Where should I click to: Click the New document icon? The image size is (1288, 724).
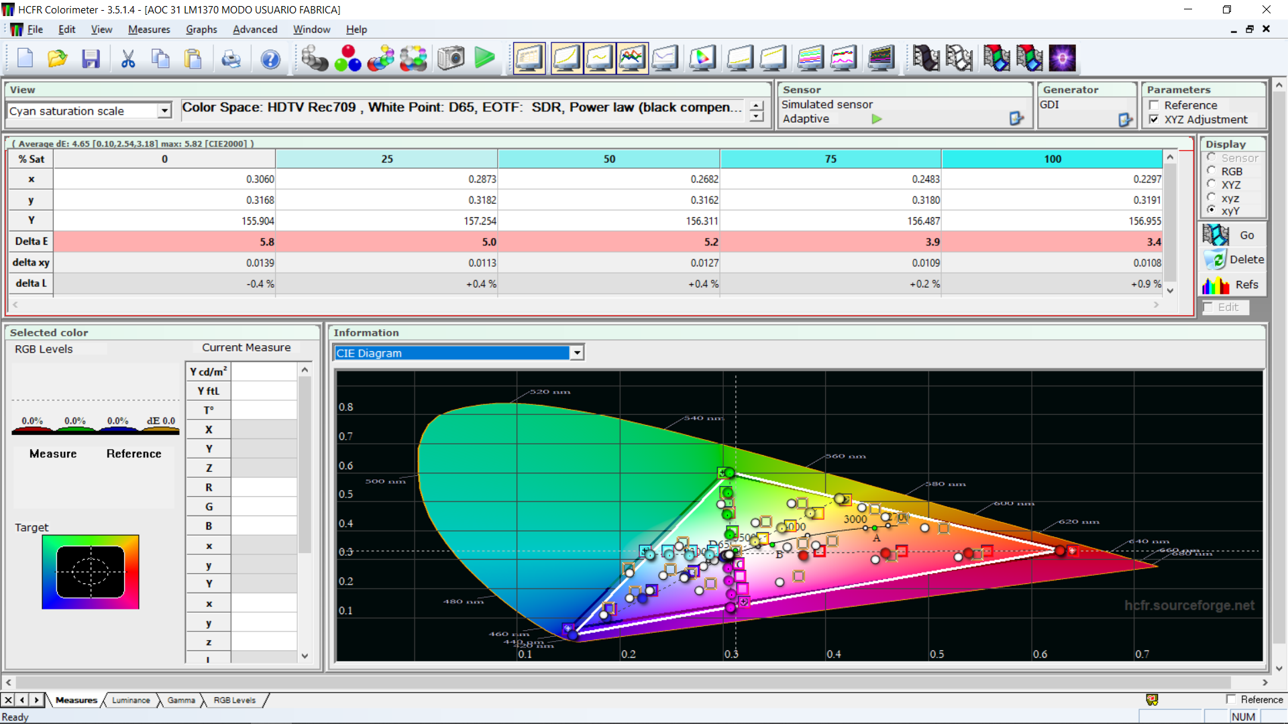click(x=25, y=59)
